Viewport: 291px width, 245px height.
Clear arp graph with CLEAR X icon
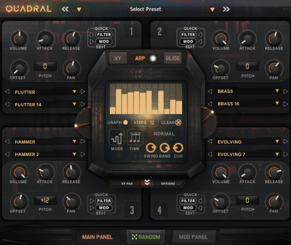pos(179,122)
